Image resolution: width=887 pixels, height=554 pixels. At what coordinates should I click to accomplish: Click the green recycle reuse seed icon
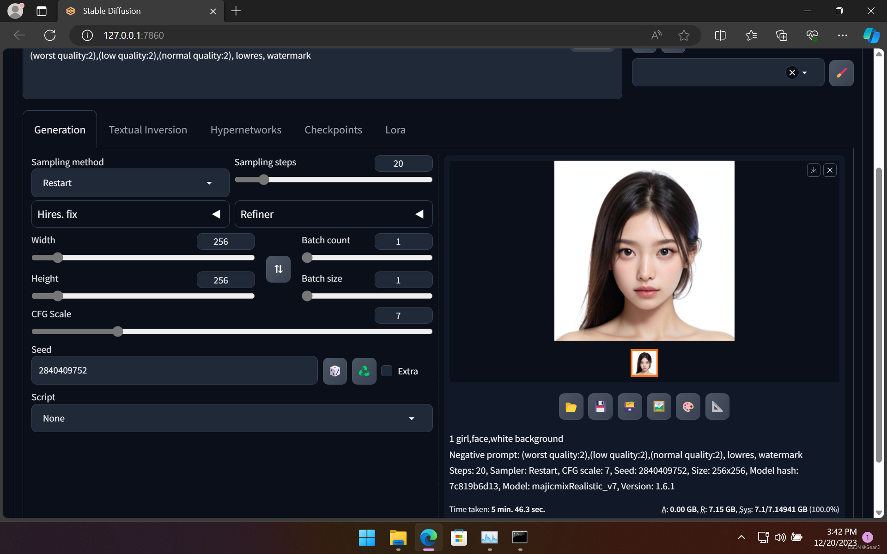(x=364, y=371)
